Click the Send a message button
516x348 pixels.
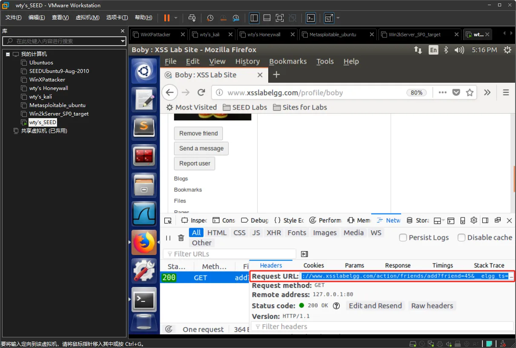click(201, 148)
